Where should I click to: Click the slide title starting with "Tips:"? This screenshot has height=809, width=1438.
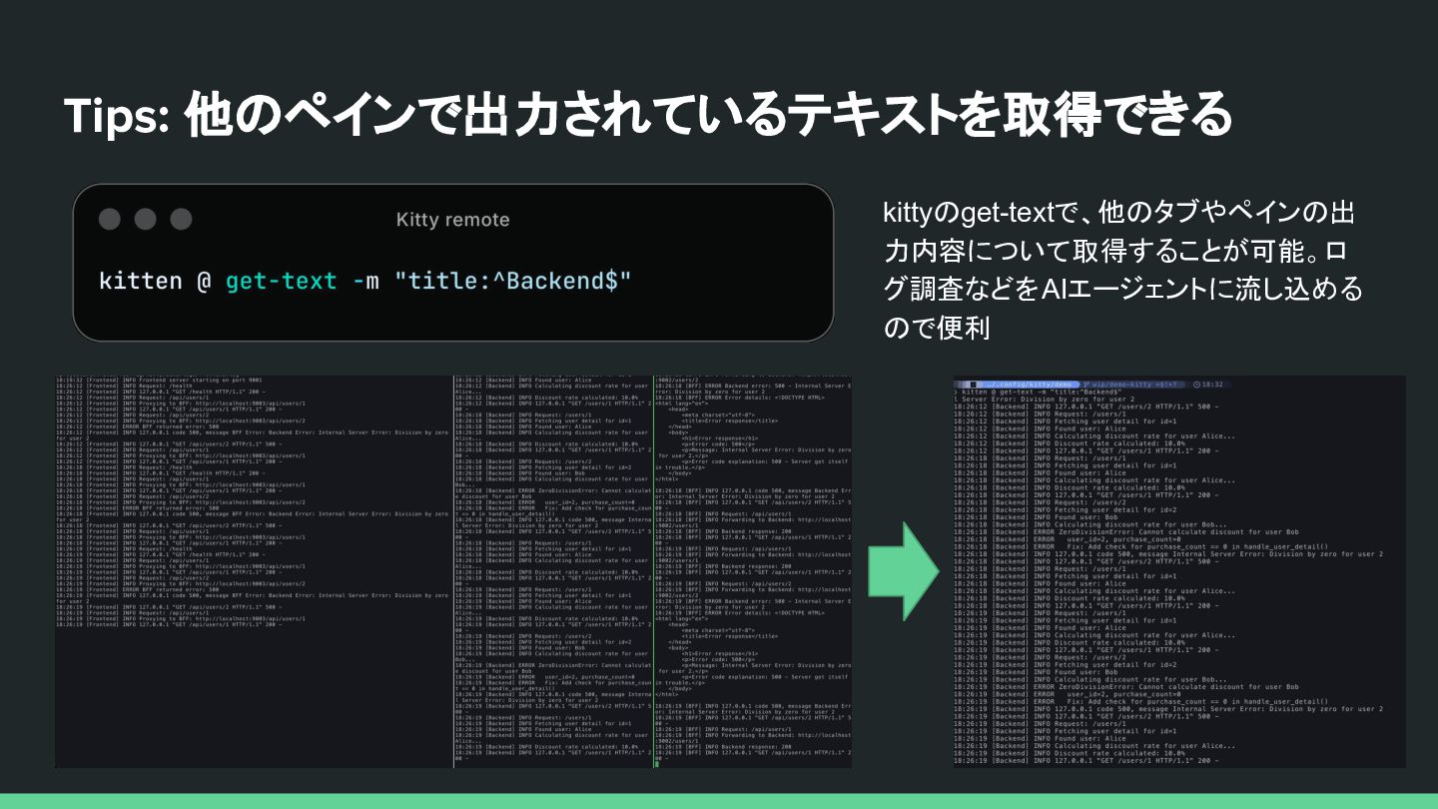tap(649, 115)
